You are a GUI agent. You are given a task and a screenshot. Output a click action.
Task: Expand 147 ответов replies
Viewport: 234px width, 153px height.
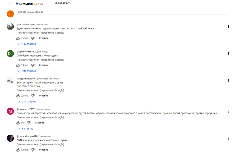tap(27, 44)
